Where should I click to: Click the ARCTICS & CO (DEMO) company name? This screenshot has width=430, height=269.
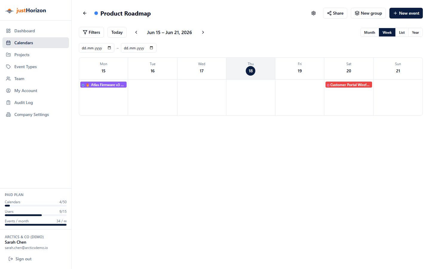24,237
